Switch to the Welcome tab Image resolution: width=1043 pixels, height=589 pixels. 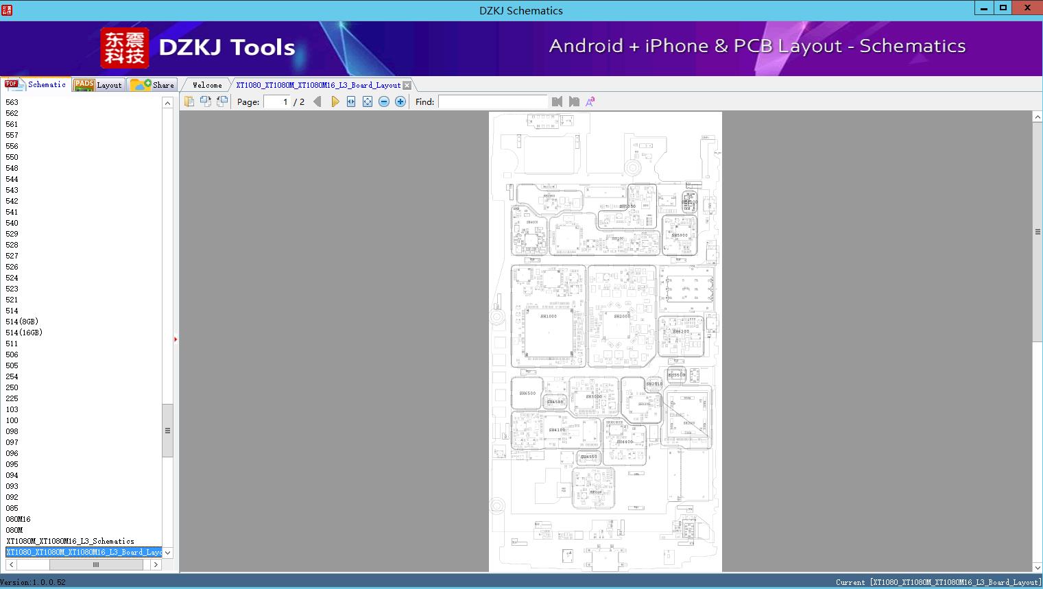[207, 85]
